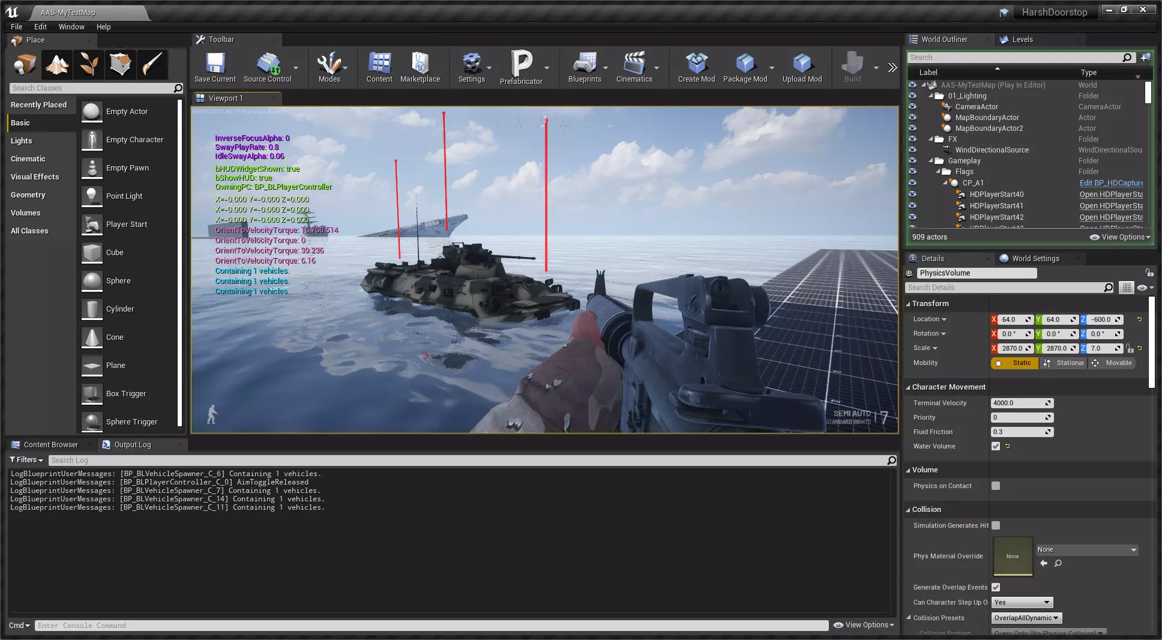Collapse the Character Movement section
The image size is (1162, 640).
coord(908,387)
